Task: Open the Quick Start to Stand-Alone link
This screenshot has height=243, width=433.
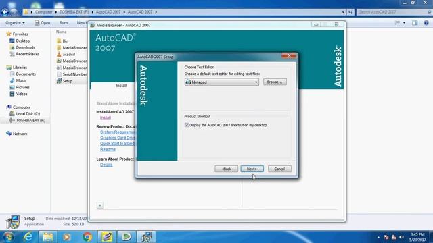Action: coord(117,144)
